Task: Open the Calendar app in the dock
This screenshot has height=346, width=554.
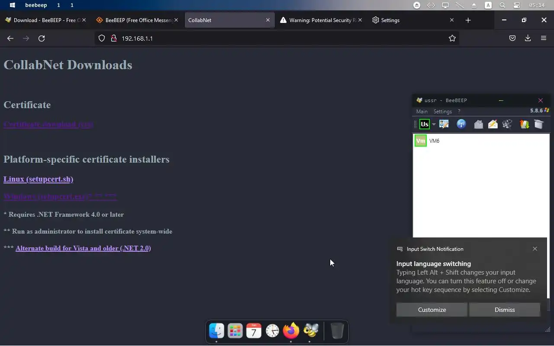Action: pyautogui.click(x=254, y=331)
